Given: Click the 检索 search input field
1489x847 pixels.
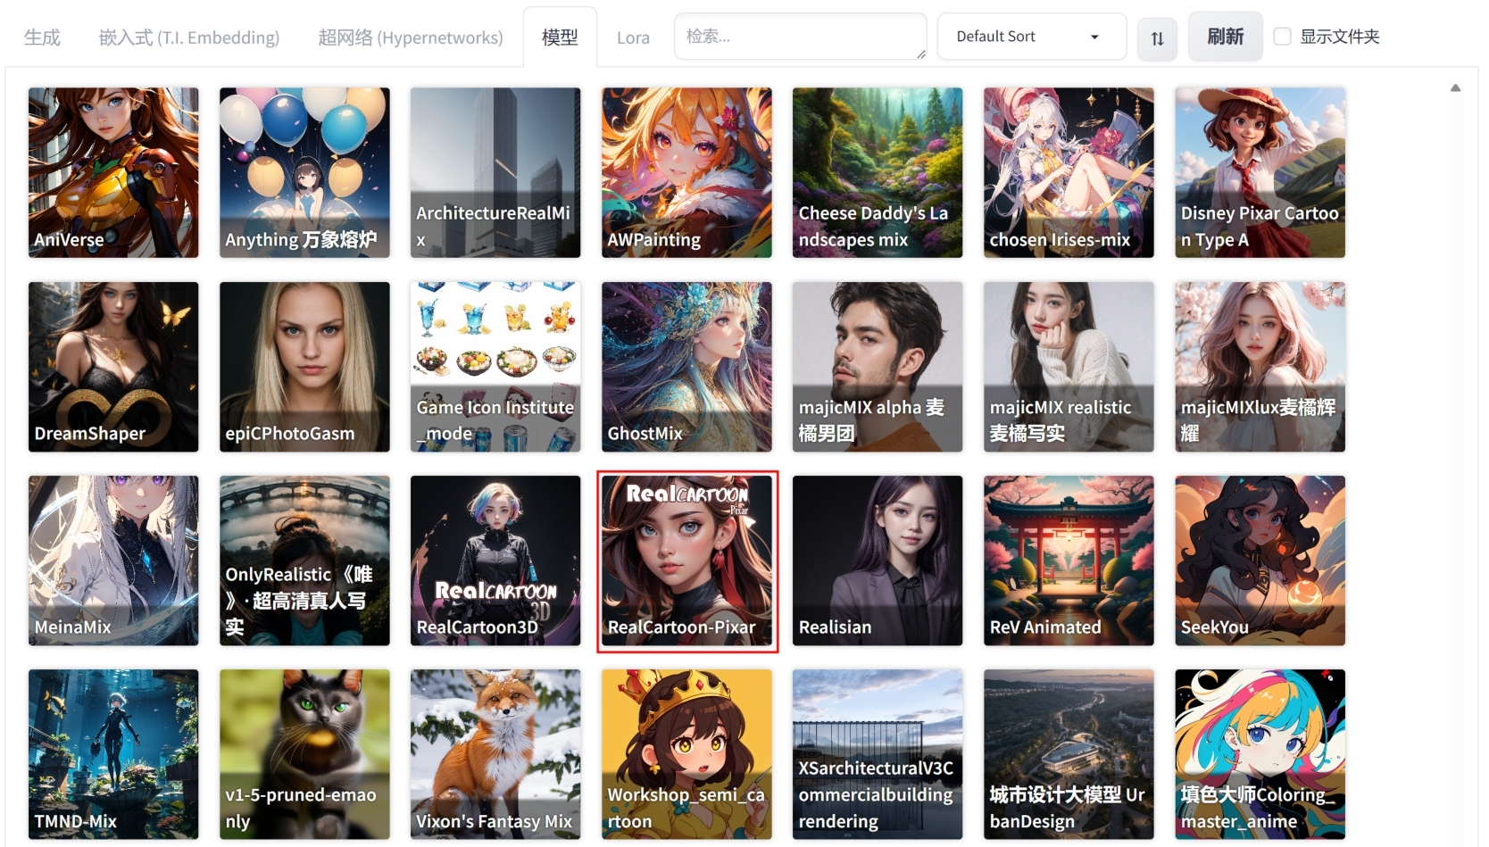Looking at the screenshot, I should click(801, 37).
